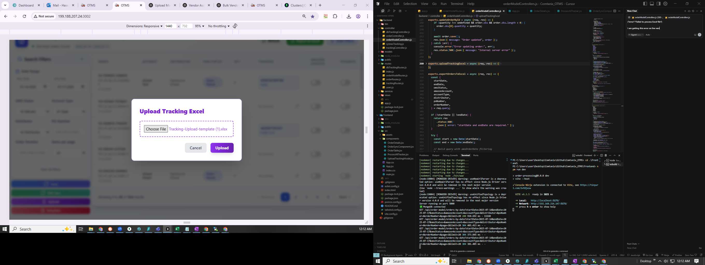Split the terminal in panel toolbar
This screenshot has height=265, width=705.
[x=601, y=155]
